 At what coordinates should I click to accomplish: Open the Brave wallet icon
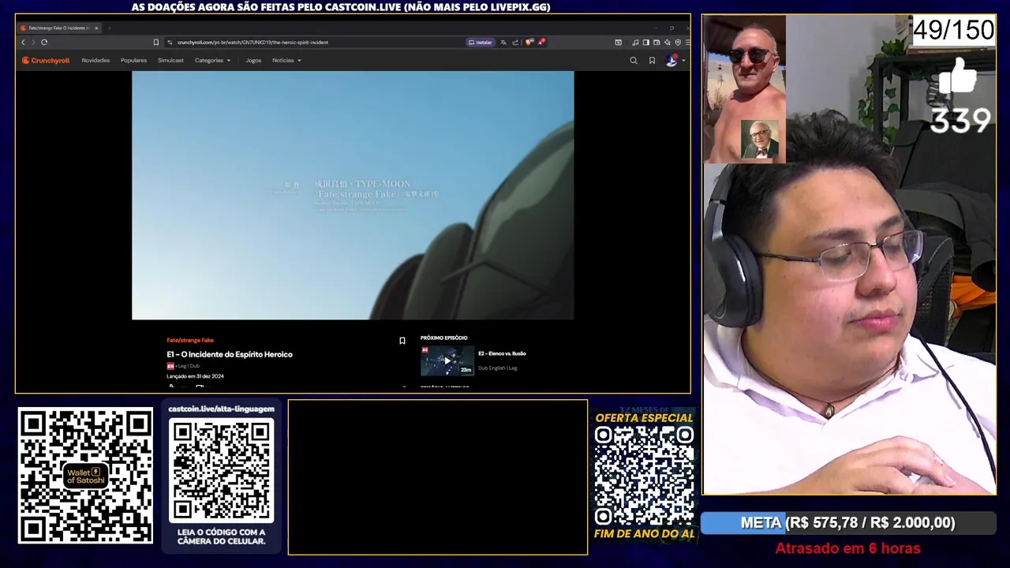point(656,43)
